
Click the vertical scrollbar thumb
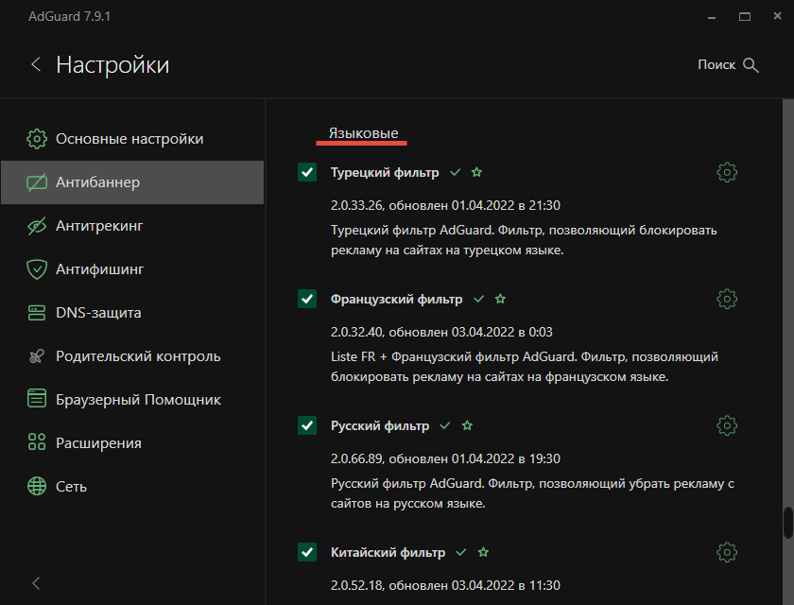tap(788, 523)
